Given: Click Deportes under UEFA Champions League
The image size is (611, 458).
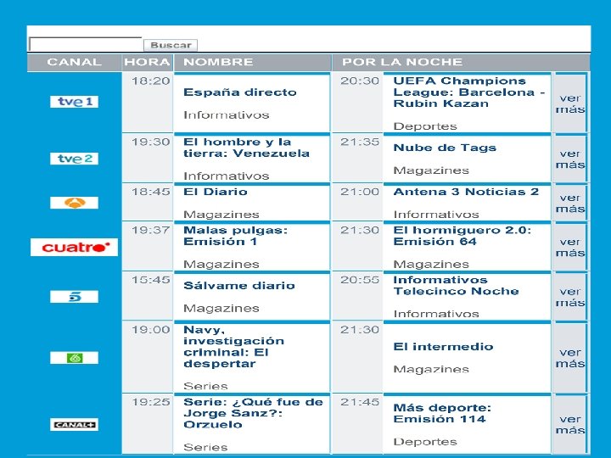Looking at the screenshot, I should point(425,126).
